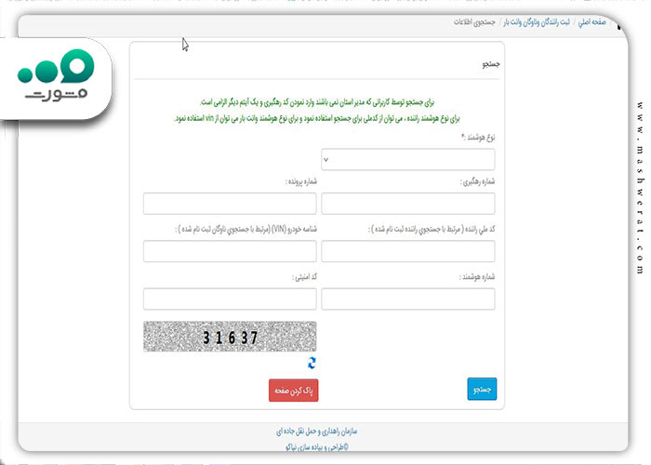Open صفحه اصلی breadcrumb link
The image size is (651, 465).
click(592, 21)
